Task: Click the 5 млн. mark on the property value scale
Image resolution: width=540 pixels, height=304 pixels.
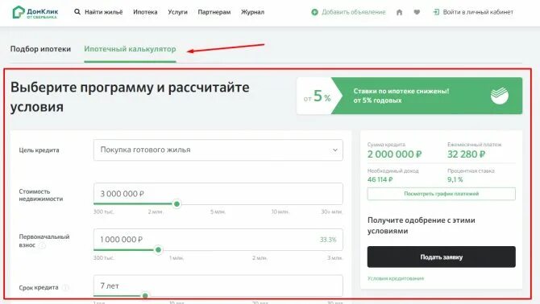Action: coord(218,212)
